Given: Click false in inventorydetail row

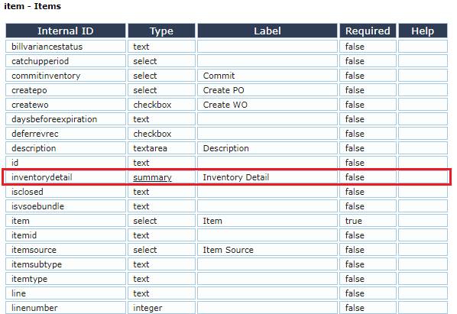Looking at the screenshot, I should (368, 177).
